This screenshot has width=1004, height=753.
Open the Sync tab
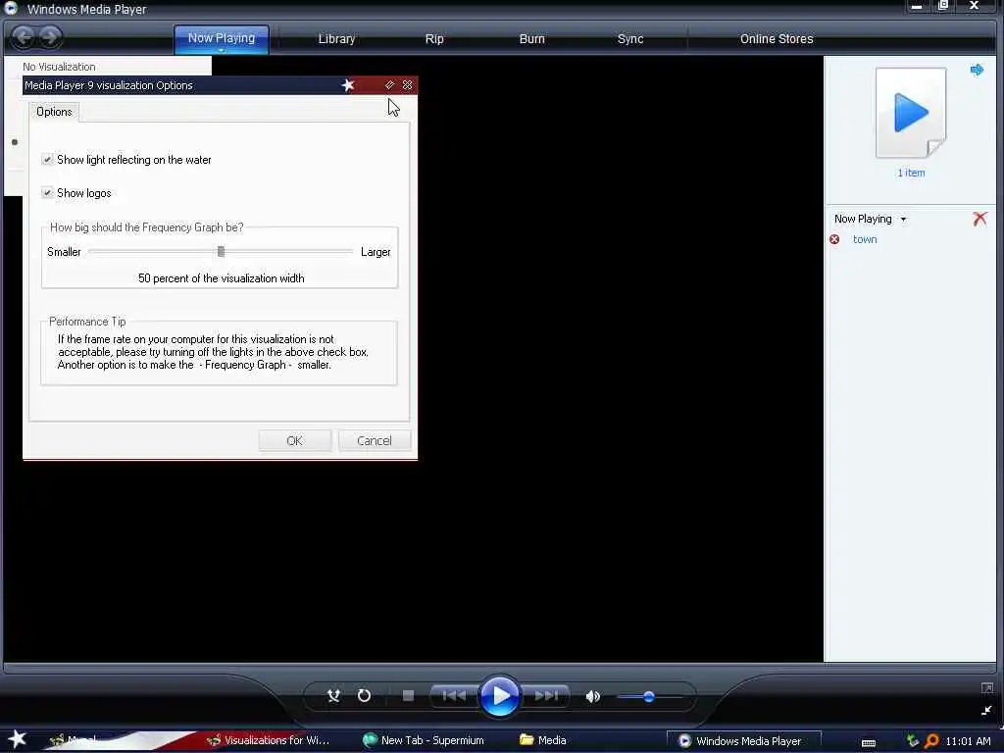[x=630, y=39]
